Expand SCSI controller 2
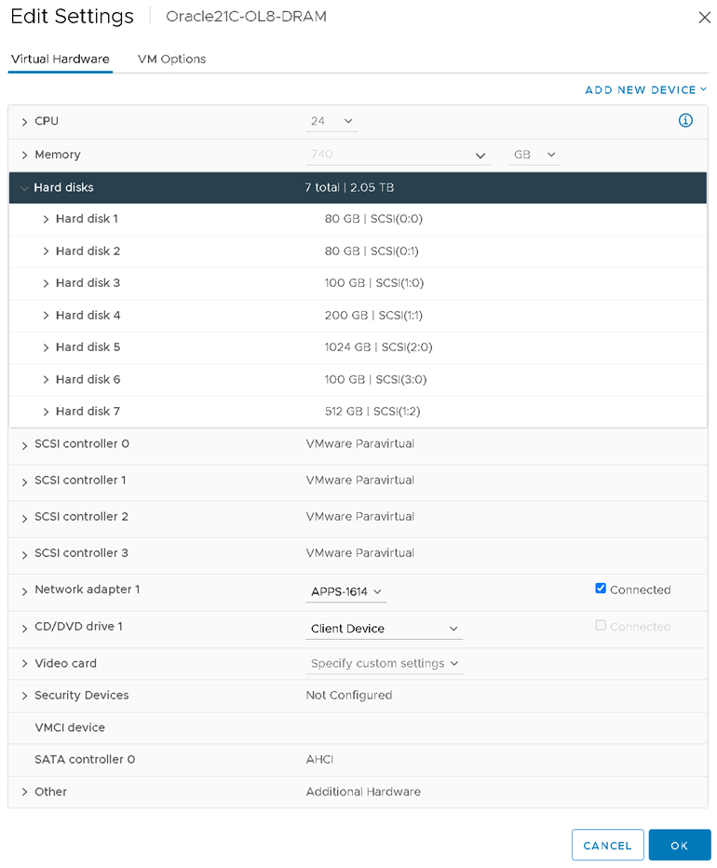 coord(24,519)
